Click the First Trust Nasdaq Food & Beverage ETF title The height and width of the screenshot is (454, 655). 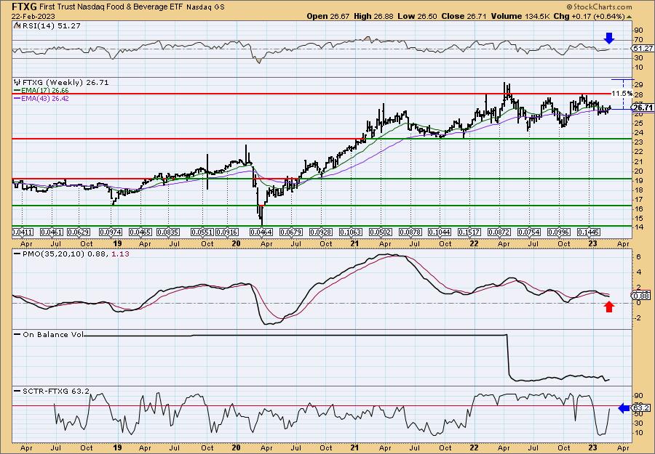[111, 7]
